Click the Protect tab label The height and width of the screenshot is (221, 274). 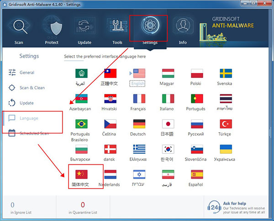click(52, 43)
